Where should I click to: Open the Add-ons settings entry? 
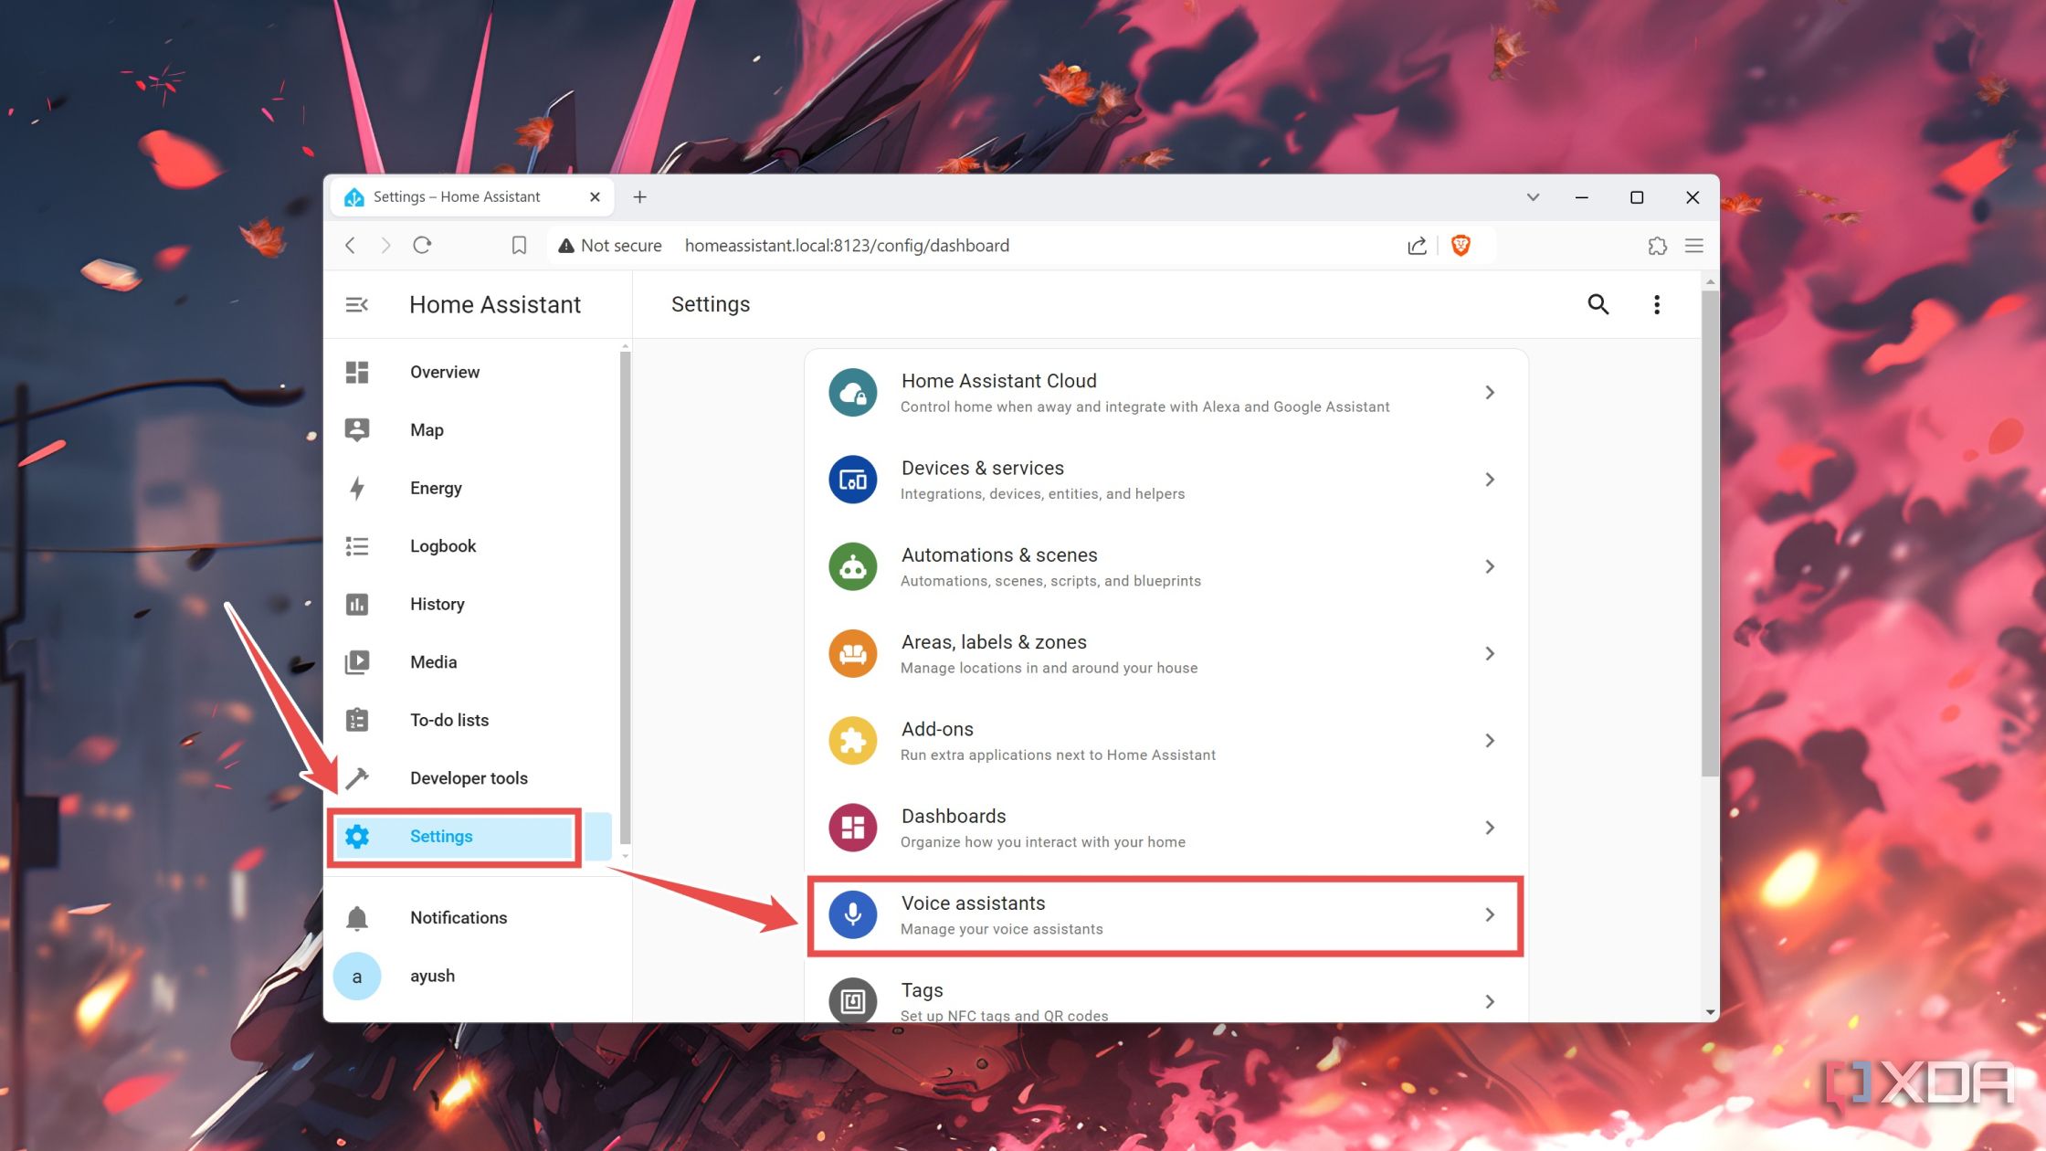point(1166,740)
